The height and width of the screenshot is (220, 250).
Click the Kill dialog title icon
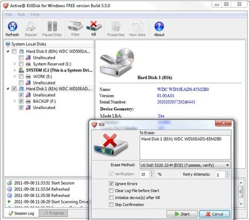[x=94, y=124]
